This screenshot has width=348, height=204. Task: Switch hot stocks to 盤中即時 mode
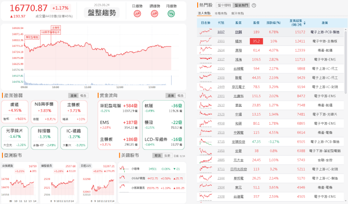[224, 5]
